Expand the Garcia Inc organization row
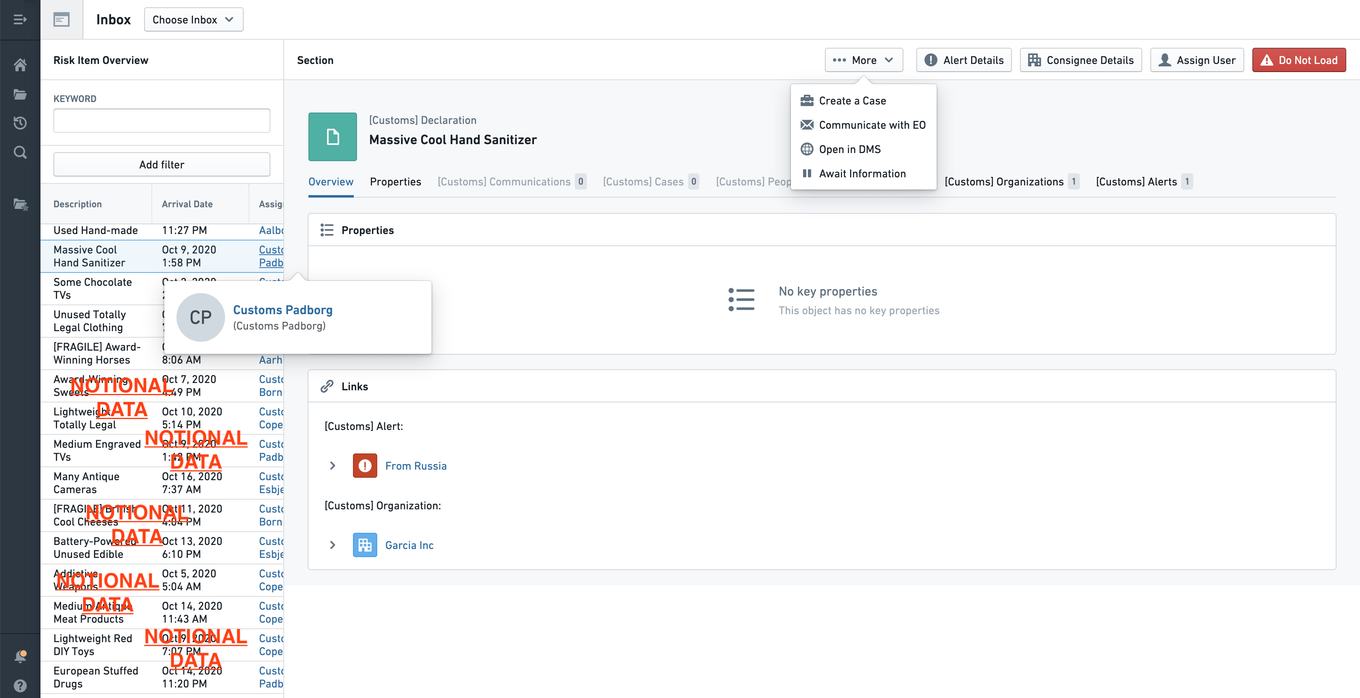Screen dimensions: 1360x698 (333, 545)
